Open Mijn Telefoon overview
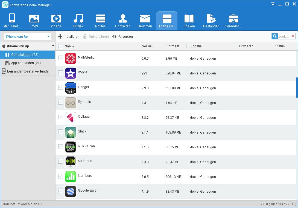Screen dimensions: 298x208 (11, 21)
